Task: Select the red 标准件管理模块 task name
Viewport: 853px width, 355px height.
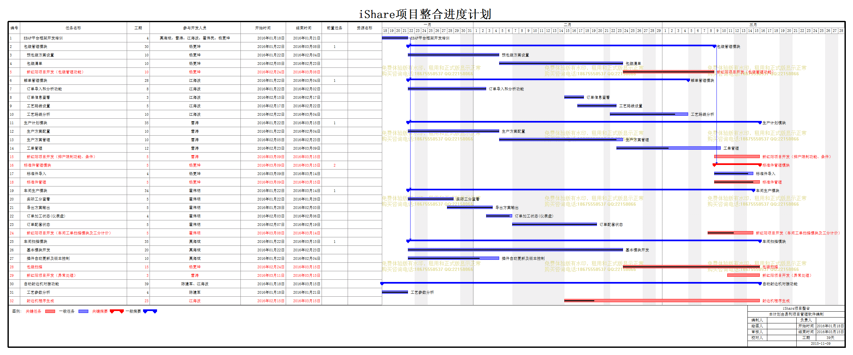Action: coord(37,165)
